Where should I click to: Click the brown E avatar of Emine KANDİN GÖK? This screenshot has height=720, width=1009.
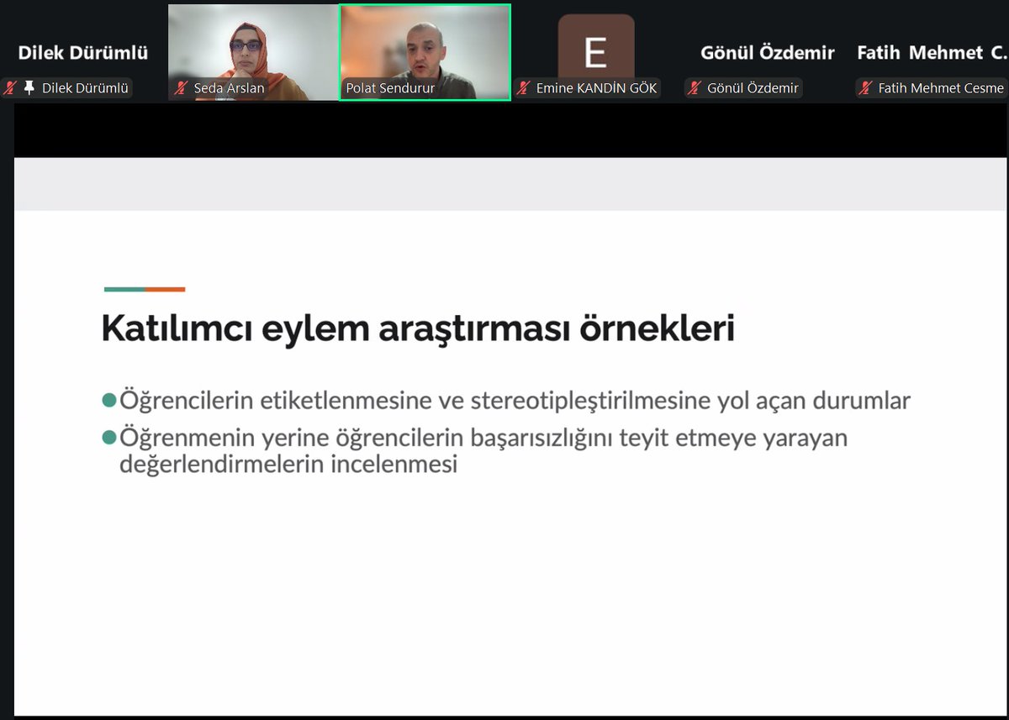596,46
